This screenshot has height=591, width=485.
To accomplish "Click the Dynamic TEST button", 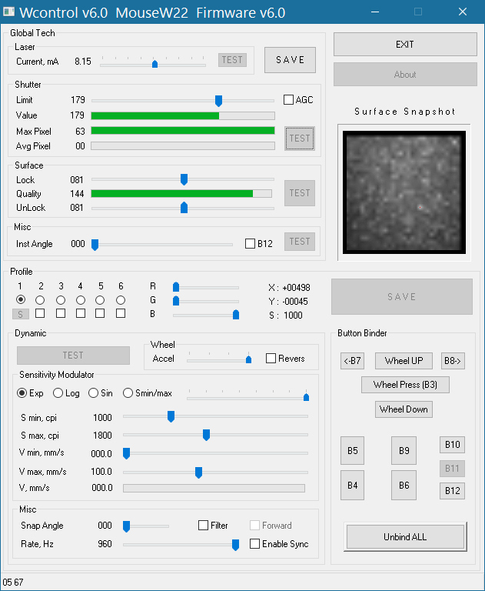I will (74, 356).
